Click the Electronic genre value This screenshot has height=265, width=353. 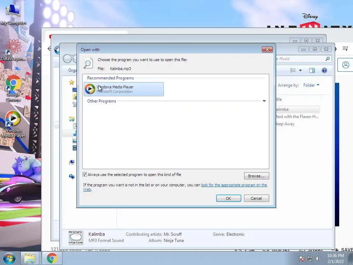[x=235, y=234]
